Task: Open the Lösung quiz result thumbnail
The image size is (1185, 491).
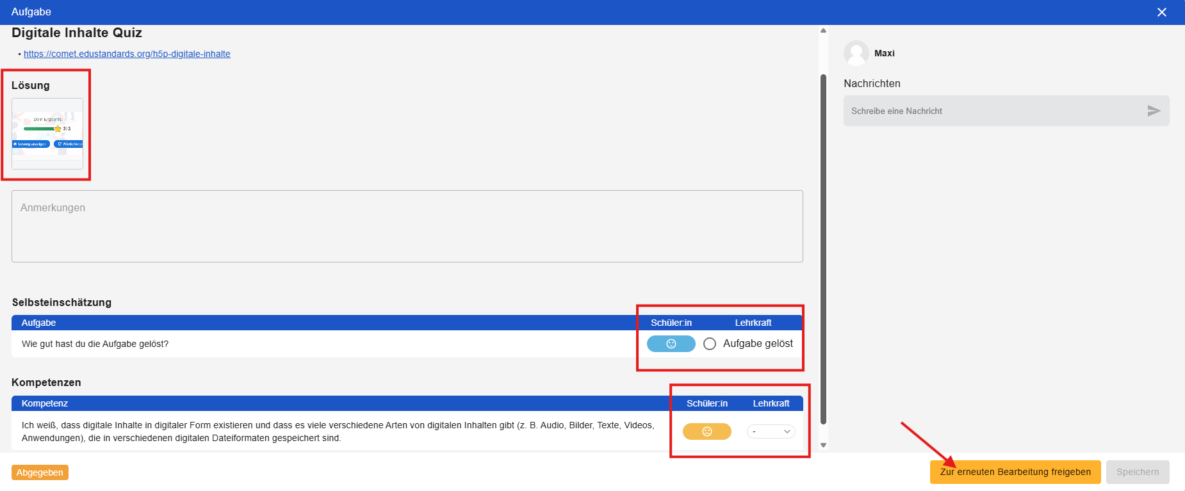Action: coord(47,133)
